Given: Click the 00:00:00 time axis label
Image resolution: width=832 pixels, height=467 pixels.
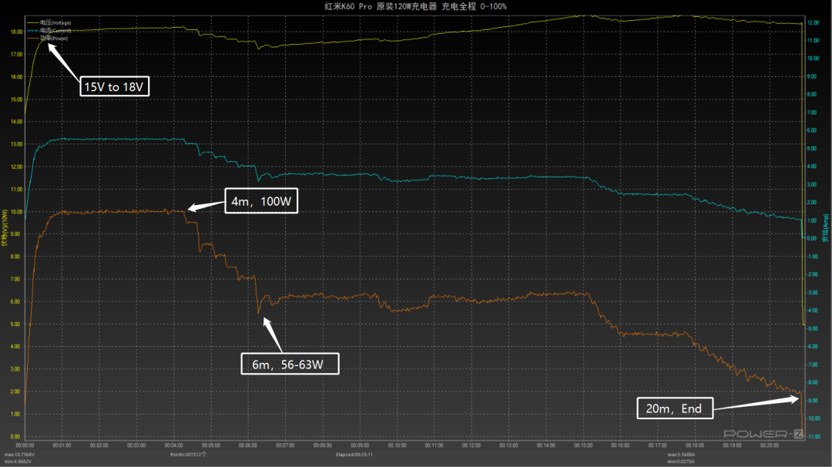Looking at the screenshot, I should click(x=25, y=445).
